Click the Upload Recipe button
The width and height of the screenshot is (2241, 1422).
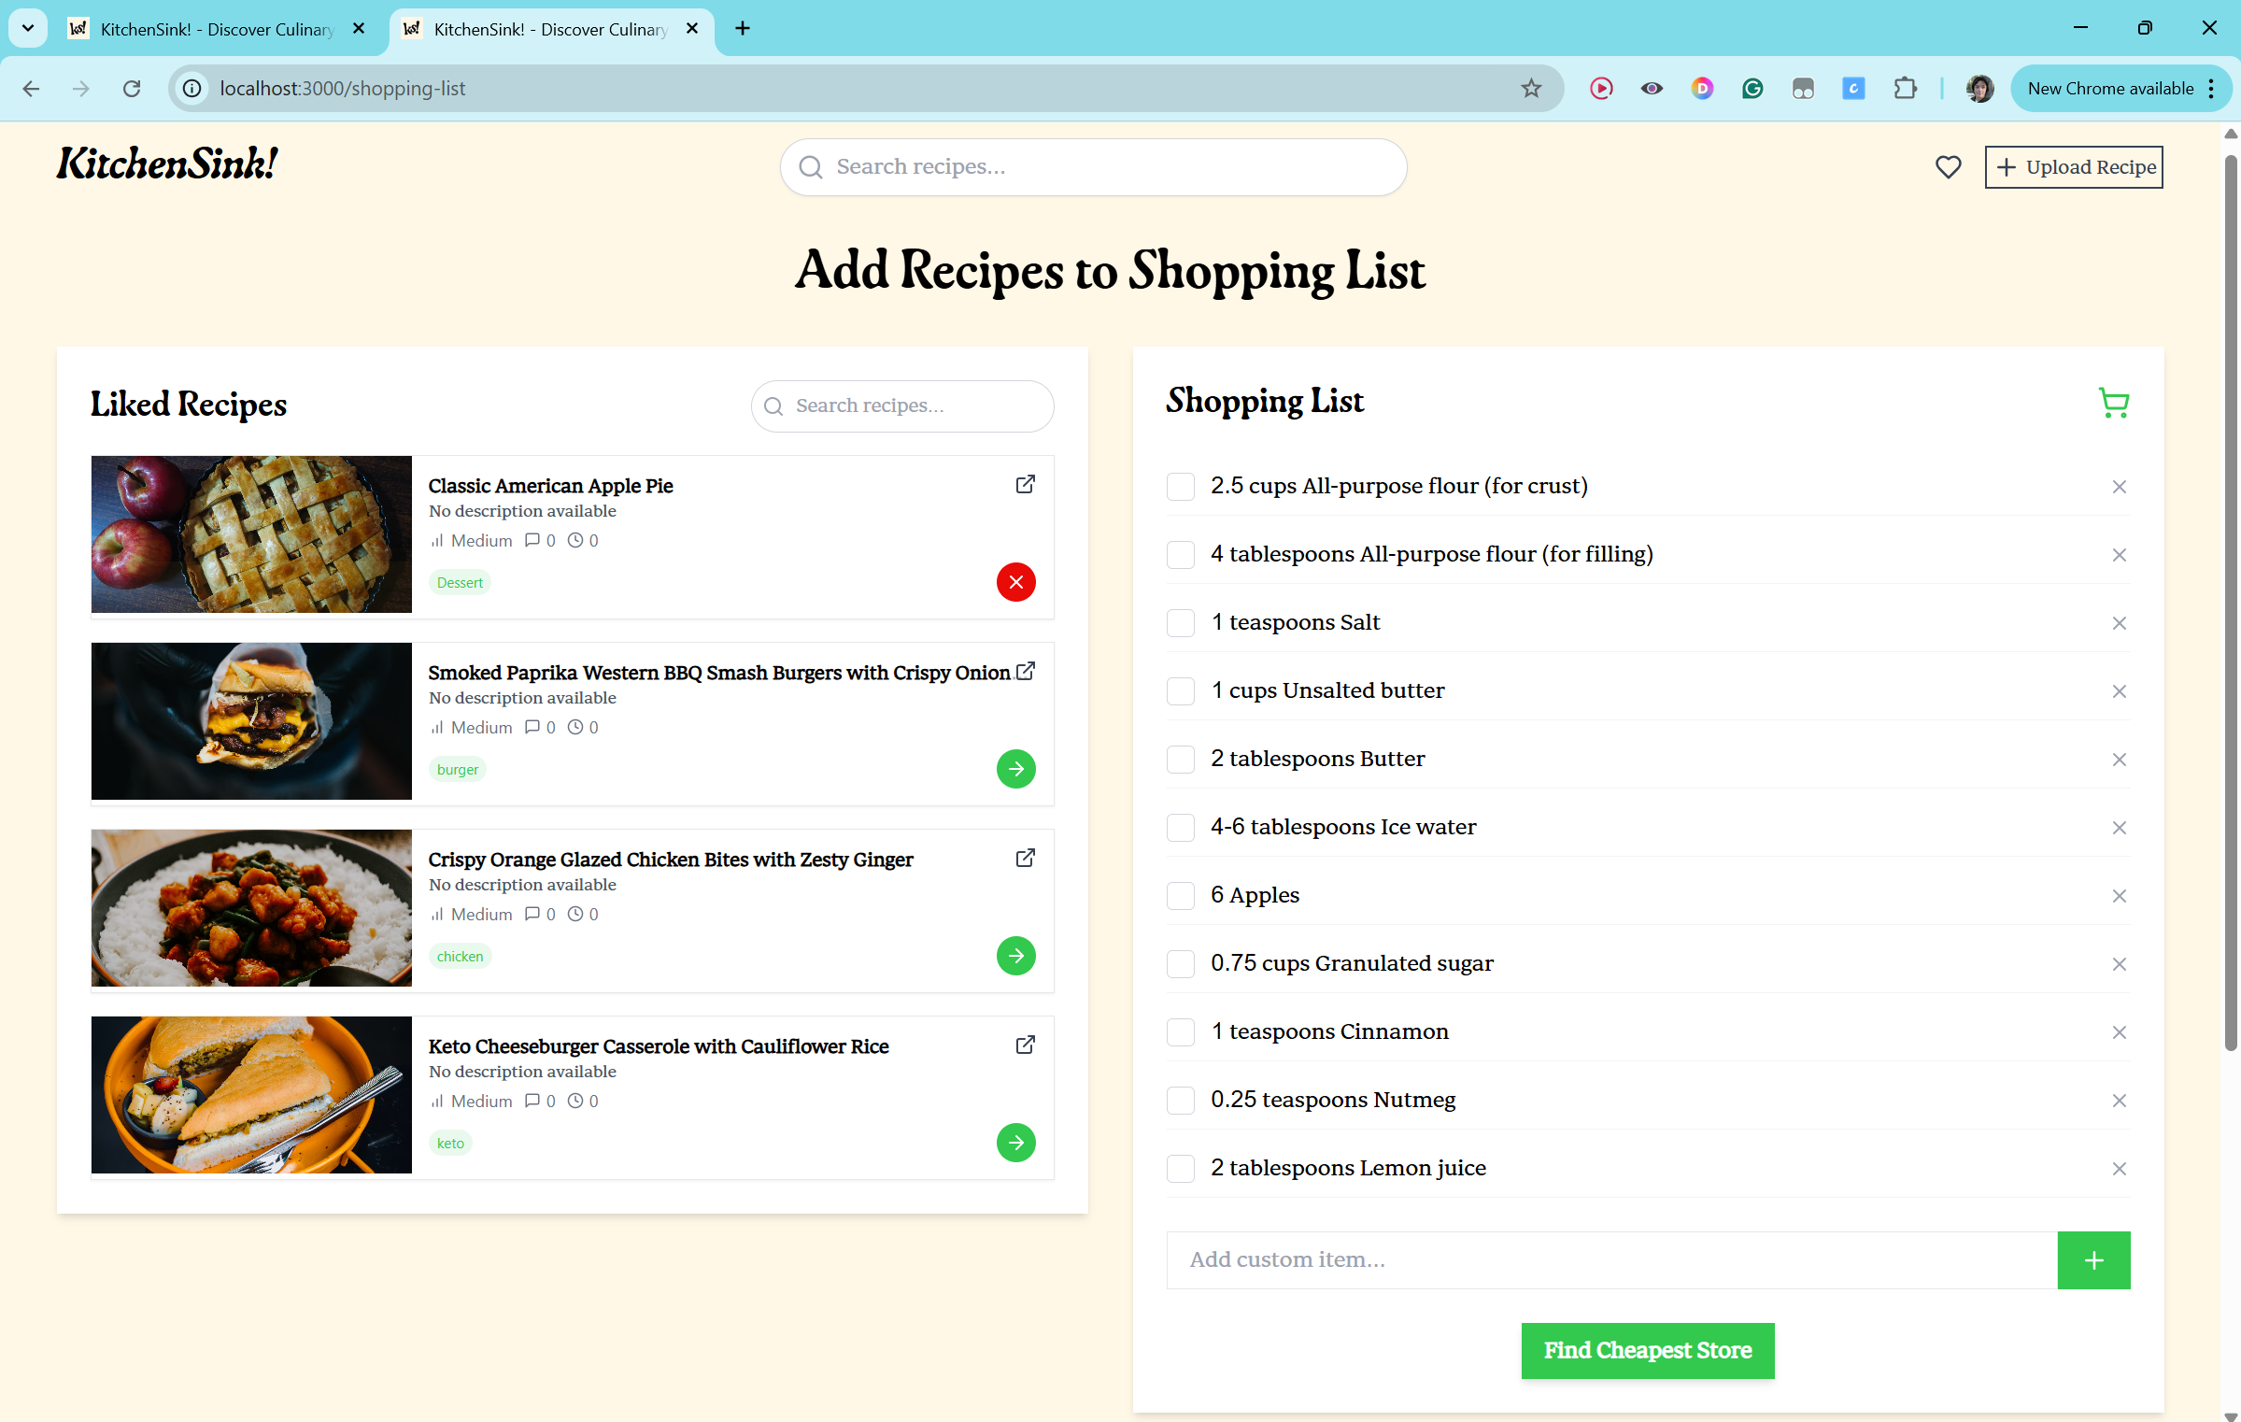coord(2073,167)
